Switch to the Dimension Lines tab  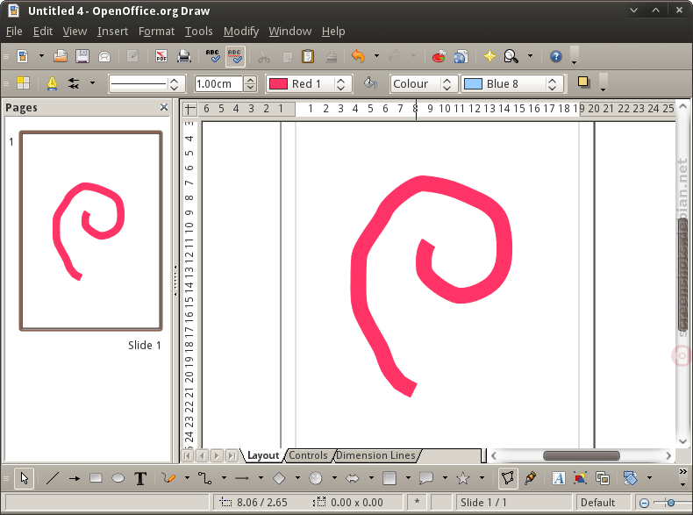tap(375, 455)
